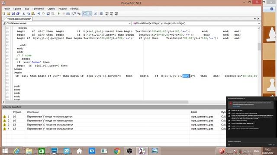
Task: Open the Maxthon browser taskbar icon
Action: click(x=92, y=151)
